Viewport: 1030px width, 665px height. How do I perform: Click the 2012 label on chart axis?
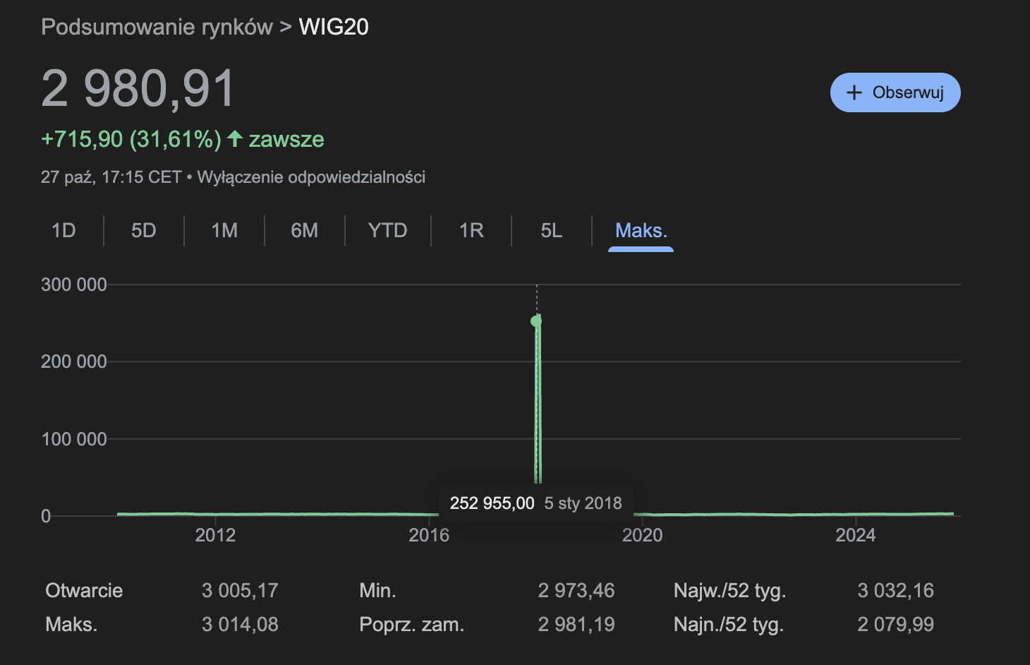(x=215, y=535)
